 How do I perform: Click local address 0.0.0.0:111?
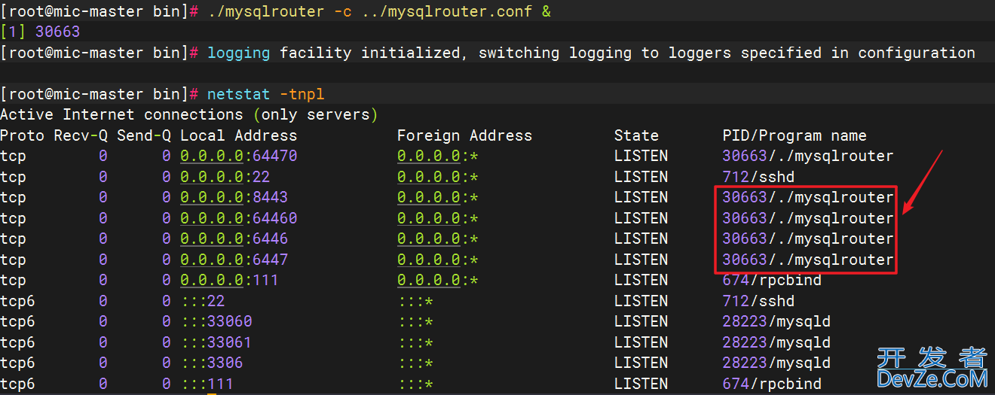pos(229,280)
